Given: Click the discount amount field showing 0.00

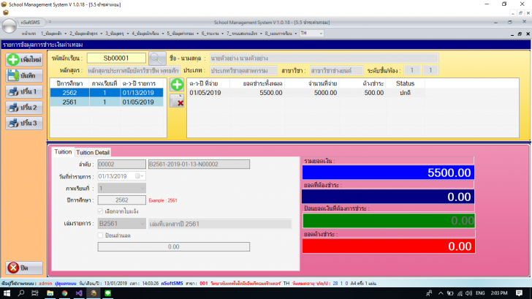Looking at the screenshot, I should coord(174,247).
